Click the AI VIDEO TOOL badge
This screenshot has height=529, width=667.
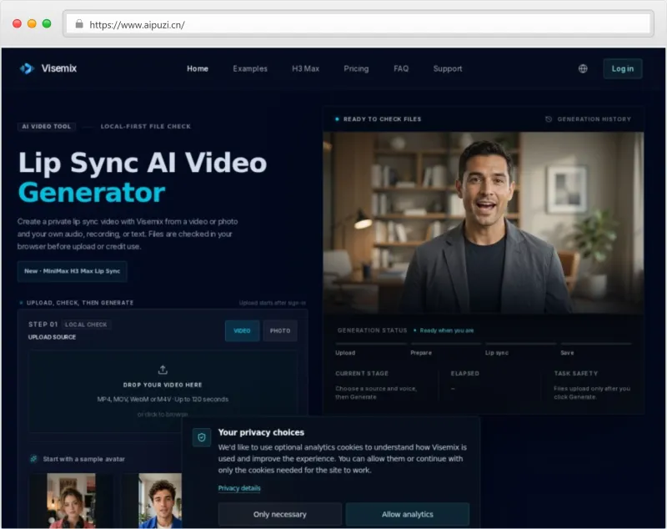(47, 126)
